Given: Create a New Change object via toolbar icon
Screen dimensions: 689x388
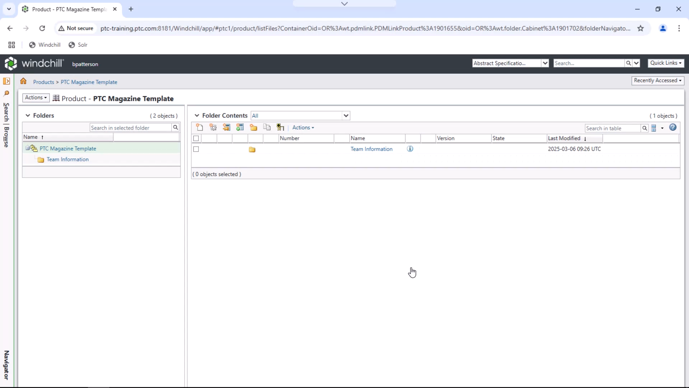Looking at the screenshot, I should coord(226,127).
